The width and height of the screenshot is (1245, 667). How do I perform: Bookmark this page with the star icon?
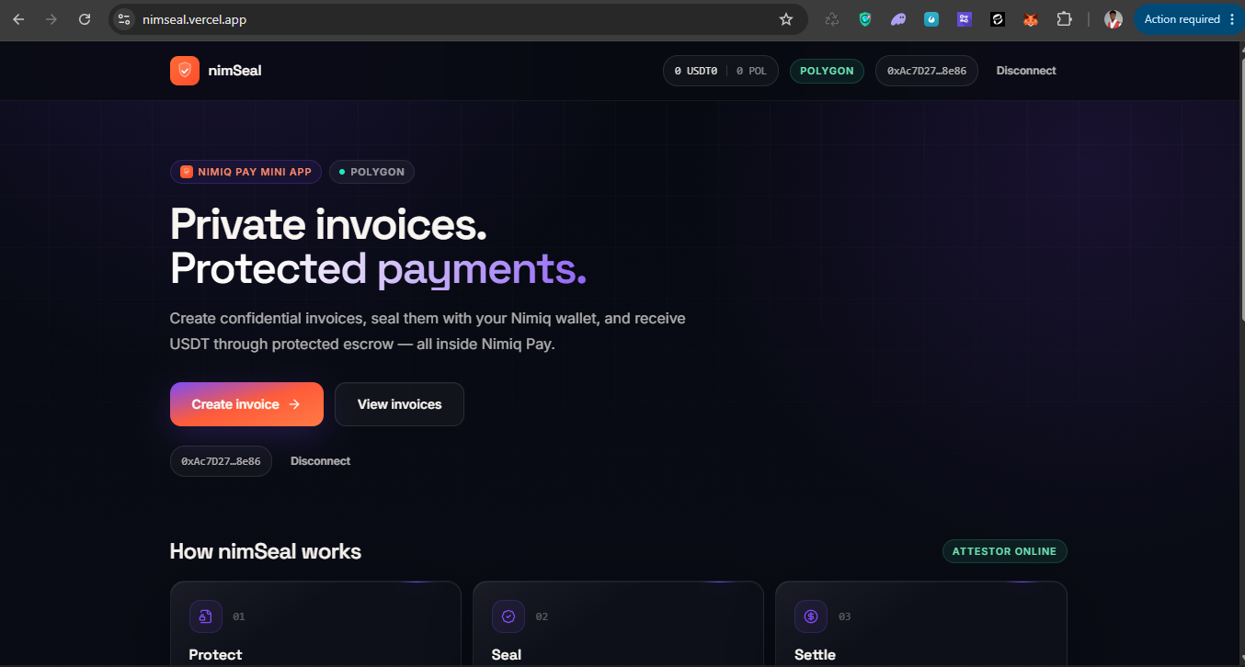click(786, 19)
